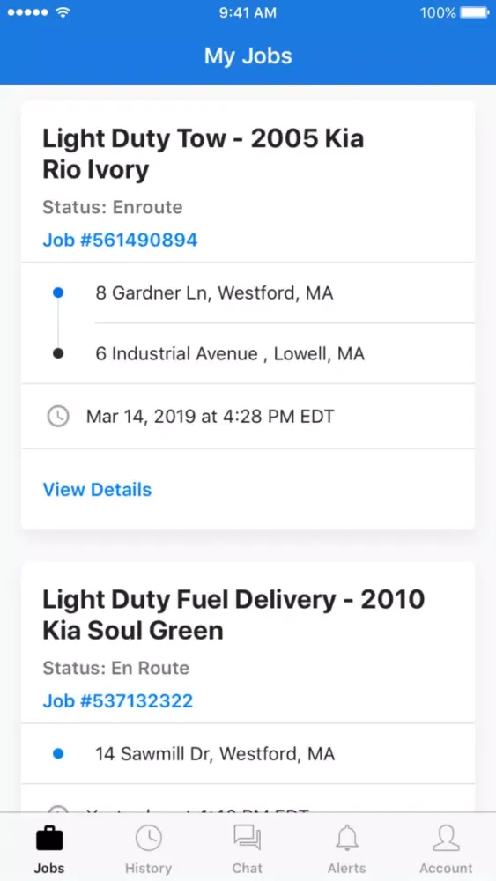The width and height of the screenshot is (496, 881).
Task: Open the Jobs briefcase icon
Action: [x=49, y=839]
